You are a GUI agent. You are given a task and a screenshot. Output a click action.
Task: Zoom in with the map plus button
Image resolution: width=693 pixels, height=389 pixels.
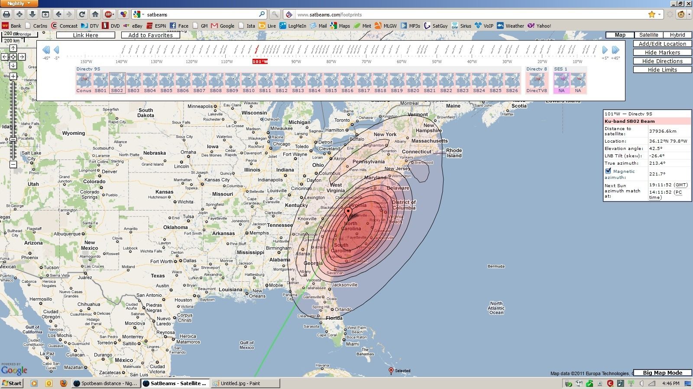tap(13, 76)
